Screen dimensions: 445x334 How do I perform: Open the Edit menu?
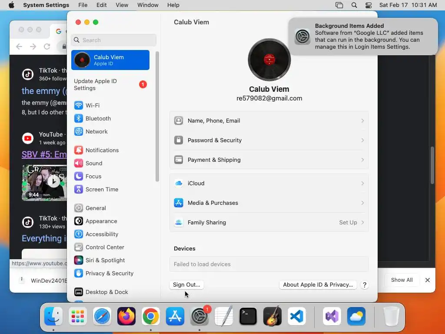[x=101, y=5]
